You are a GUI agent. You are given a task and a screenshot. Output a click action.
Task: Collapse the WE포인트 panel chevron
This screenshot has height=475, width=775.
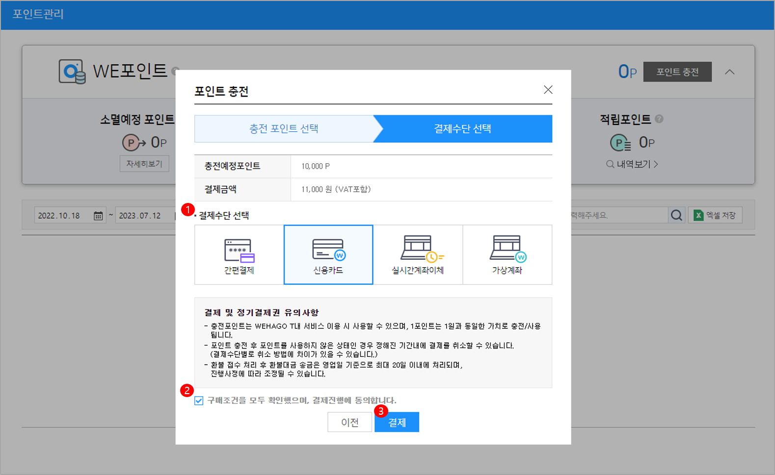730,72
